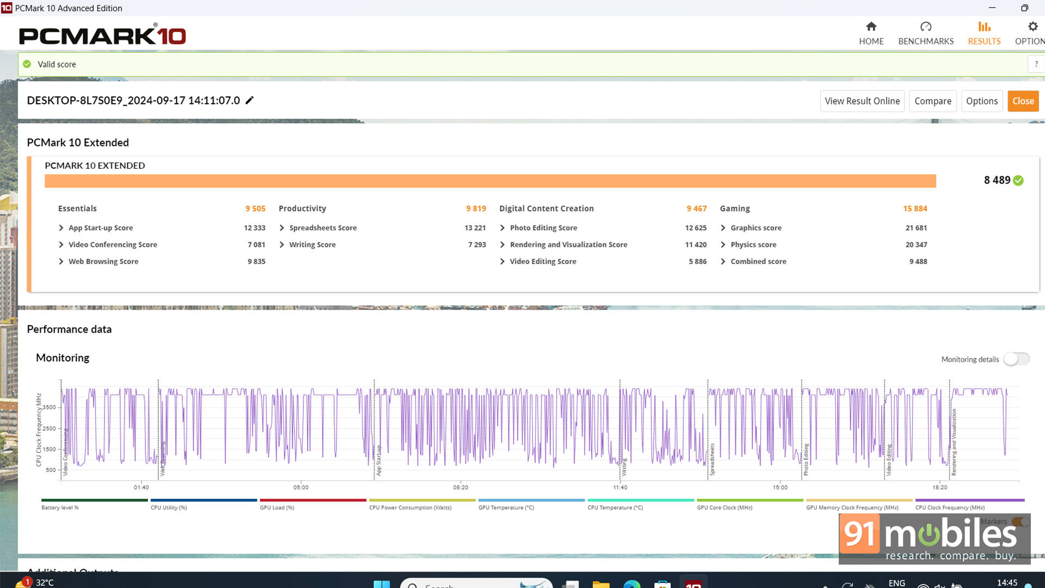Open Options gear icon

point(1032,27)
